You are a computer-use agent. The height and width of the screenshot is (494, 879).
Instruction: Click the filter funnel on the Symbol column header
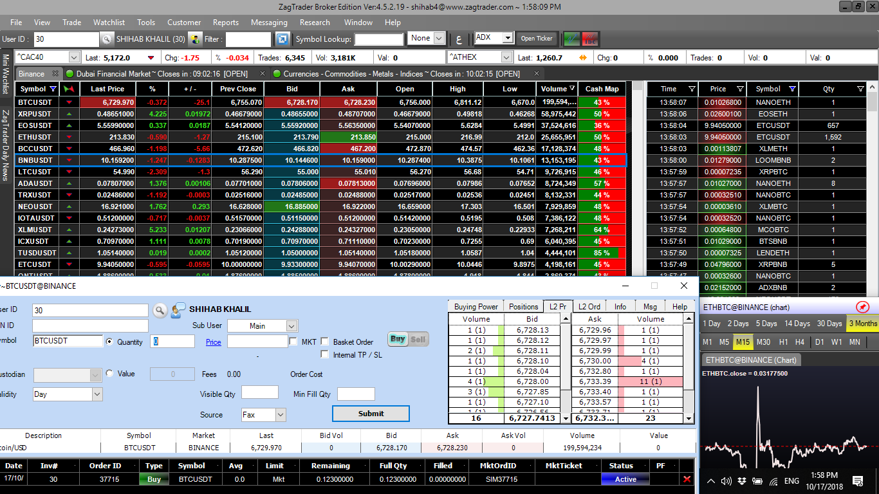point(53,89)
